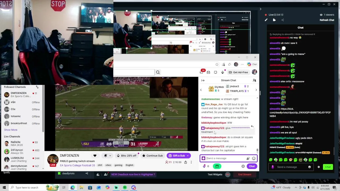Open the green channel points icon

tap(217, 166)
